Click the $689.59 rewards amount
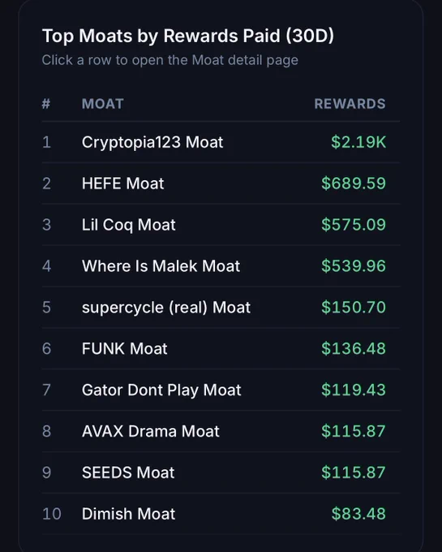 (x=354, y=183)
